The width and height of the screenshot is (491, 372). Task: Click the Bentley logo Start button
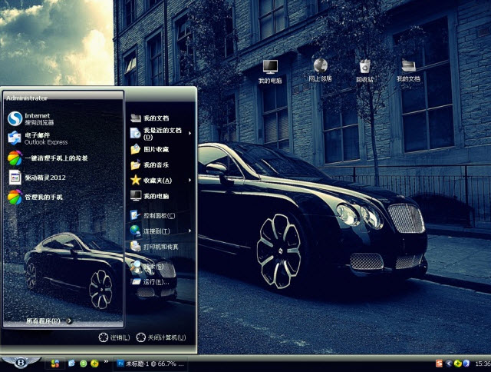point(20,362)
